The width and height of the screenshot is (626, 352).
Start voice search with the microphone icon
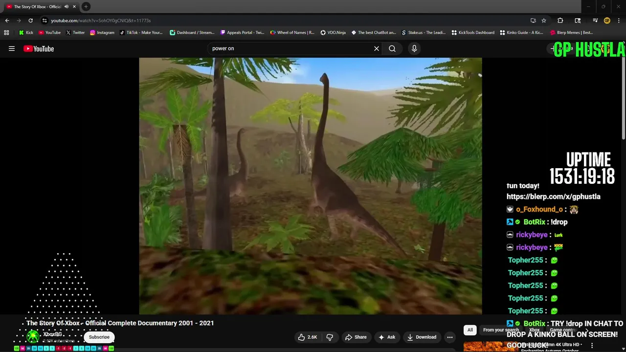point(414,48)
